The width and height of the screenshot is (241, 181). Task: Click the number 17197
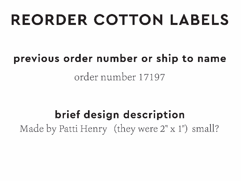point(151,77)
